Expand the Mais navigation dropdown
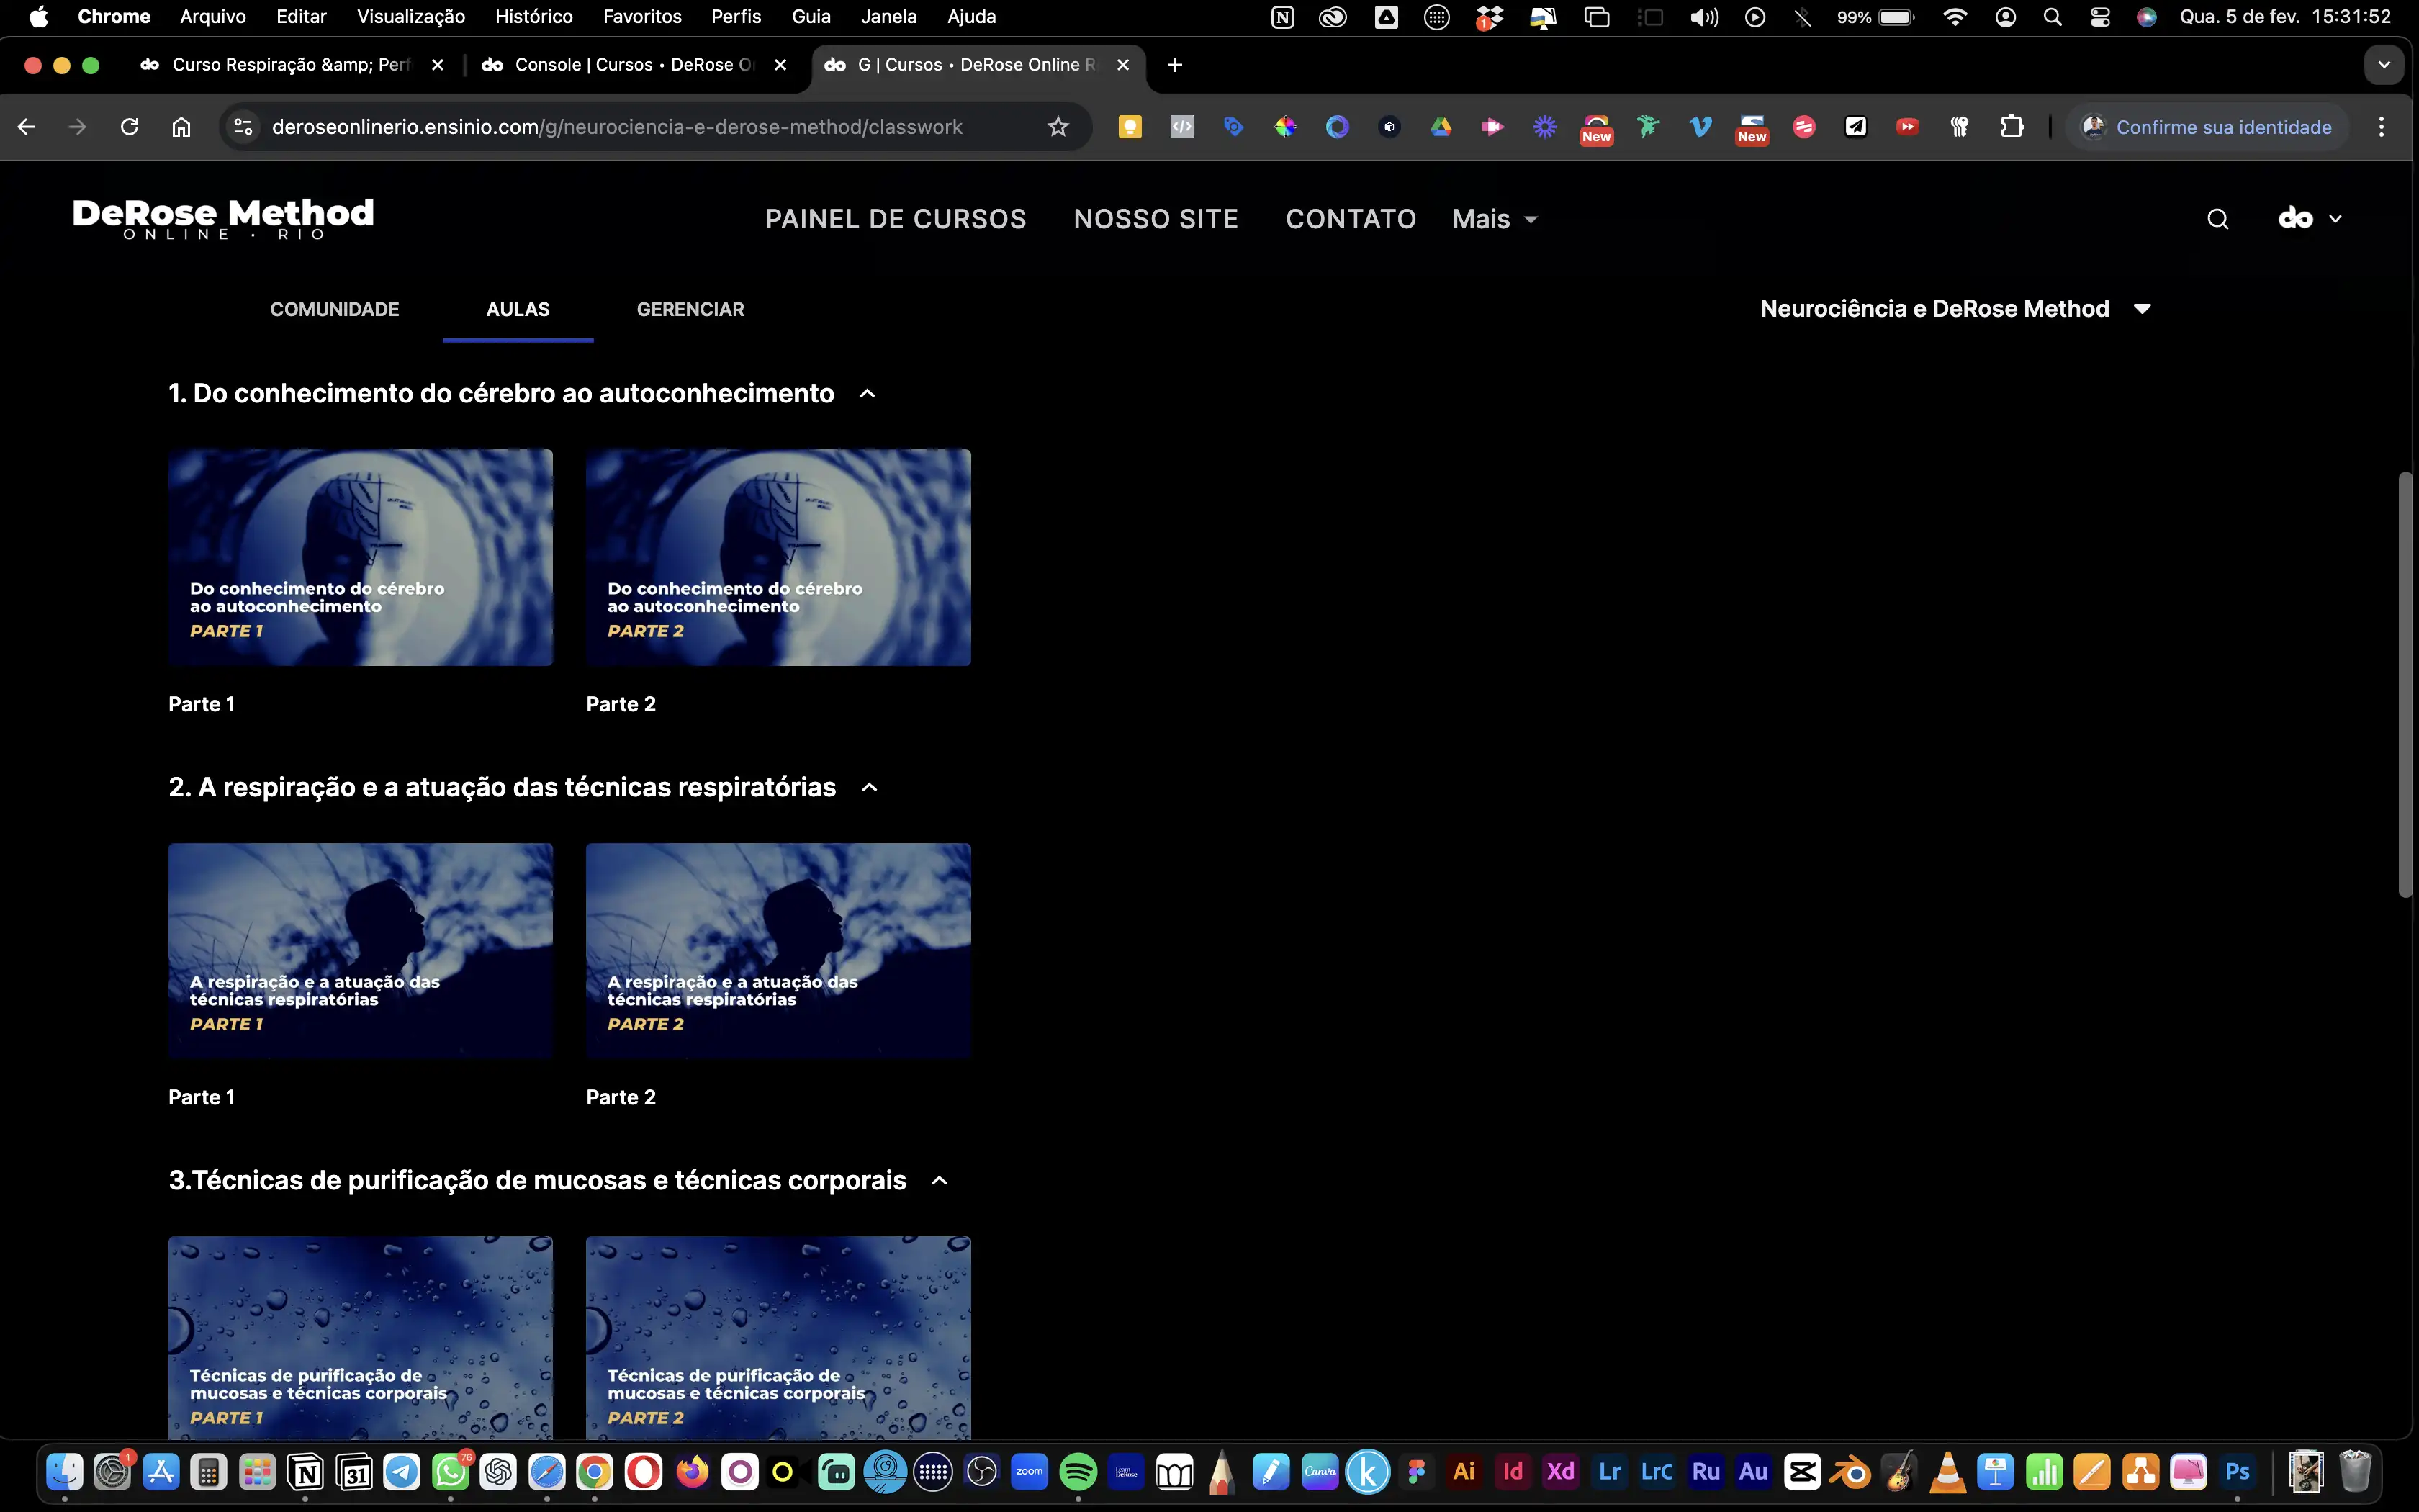Viewport: 2419px width, 1512px height. pyautogui.click(x=1495, y=219)
